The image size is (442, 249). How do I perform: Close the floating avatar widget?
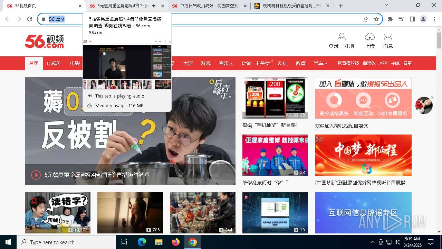point(432,97)
